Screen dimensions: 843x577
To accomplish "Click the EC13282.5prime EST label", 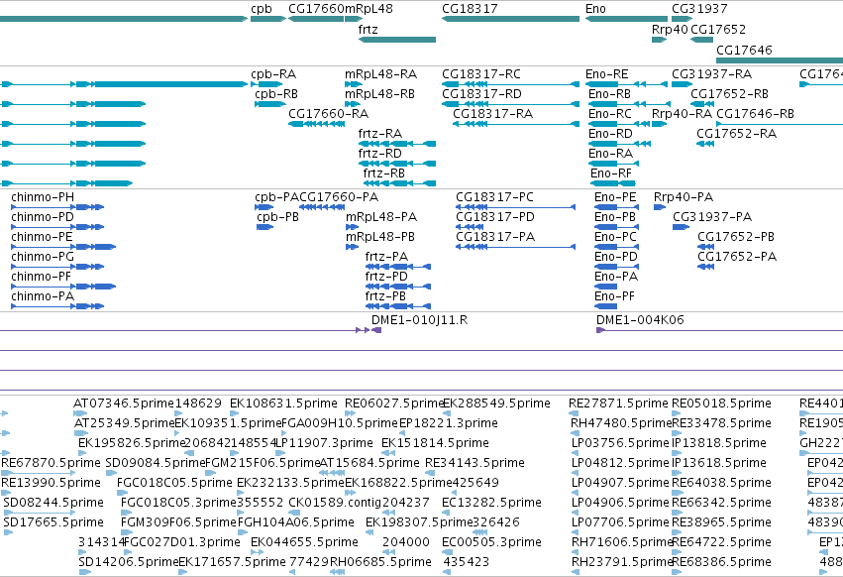I will 491,503.
